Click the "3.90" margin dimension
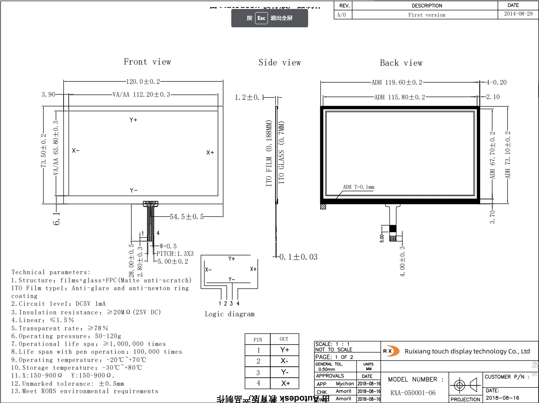Image resolution: width=539 pixels, height=403 pixels. point(48,94)
